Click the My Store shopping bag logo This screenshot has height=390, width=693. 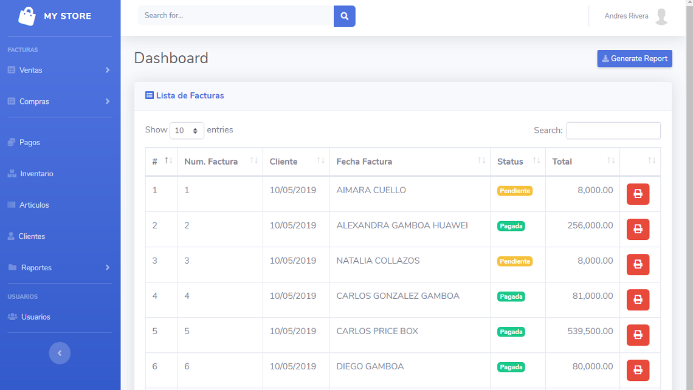click(x=27, y=16)
